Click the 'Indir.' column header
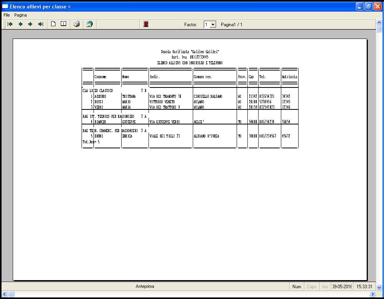Viewport: 384px width, 299px height. [155, 77]
